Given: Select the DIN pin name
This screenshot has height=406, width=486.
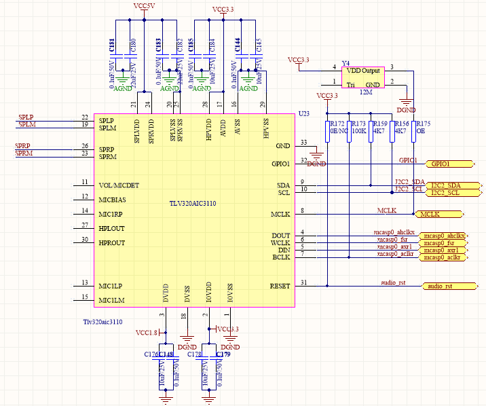Looking at the screenshot, I should pyautogui.click(x=284, y=250).
